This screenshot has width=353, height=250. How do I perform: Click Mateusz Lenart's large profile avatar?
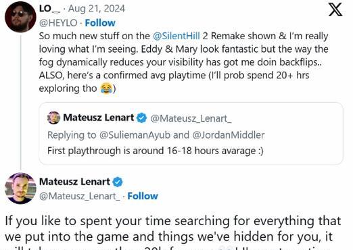[x=20, y=189]
